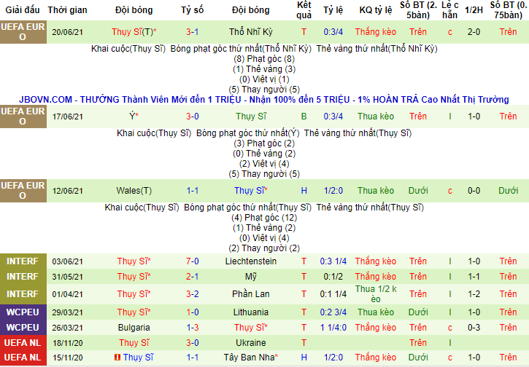The image size is (529, 367).
Task: Click the 1/2H column header
Action: point(473,10)
